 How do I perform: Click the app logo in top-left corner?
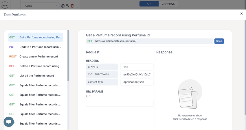pos(5,5)
